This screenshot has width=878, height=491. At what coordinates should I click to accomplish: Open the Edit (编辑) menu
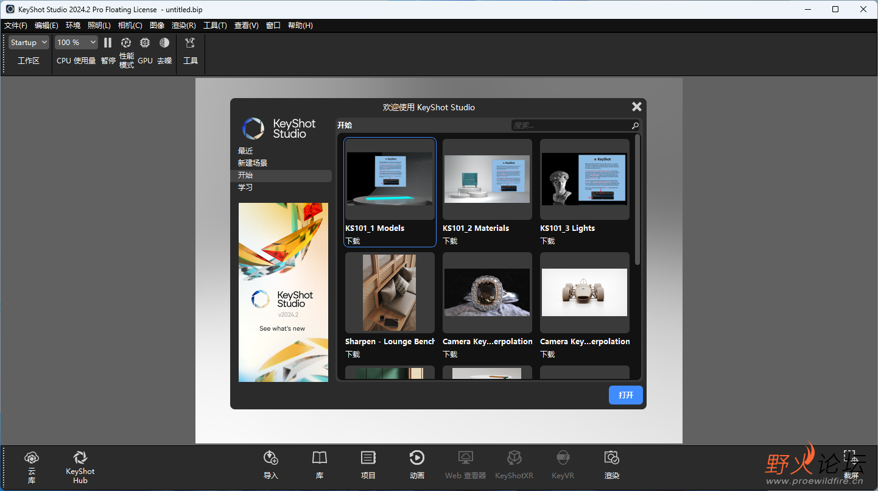[x=46, y=26]
